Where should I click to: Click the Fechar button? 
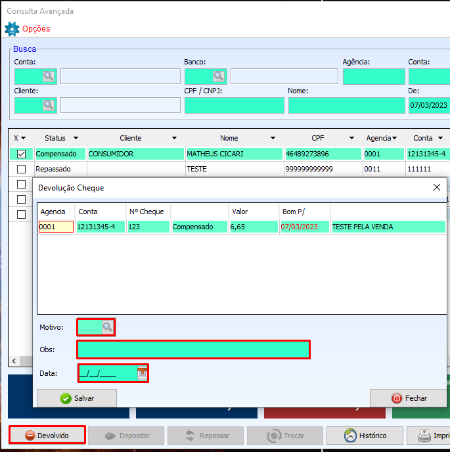pyautogui.click(x=409, y=398)
